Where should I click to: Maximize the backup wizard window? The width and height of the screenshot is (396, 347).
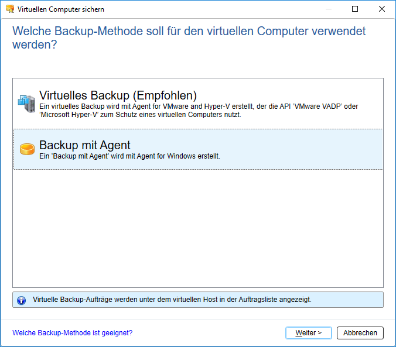[x=354, y=9]
